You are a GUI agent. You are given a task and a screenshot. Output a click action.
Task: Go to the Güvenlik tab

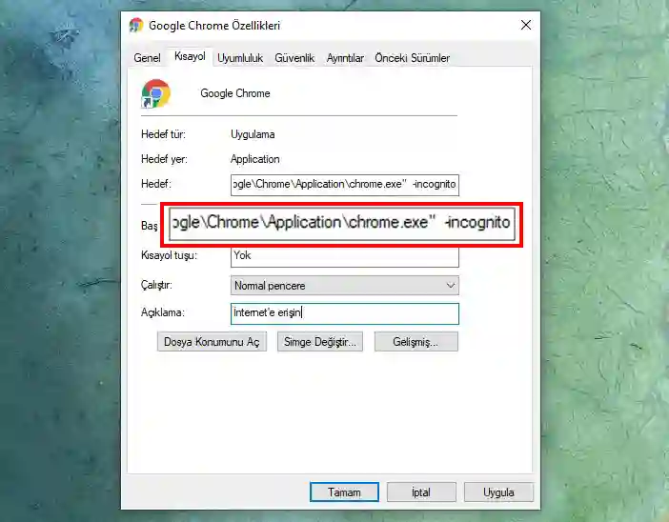pyautogui.click(x=294, y=58)
